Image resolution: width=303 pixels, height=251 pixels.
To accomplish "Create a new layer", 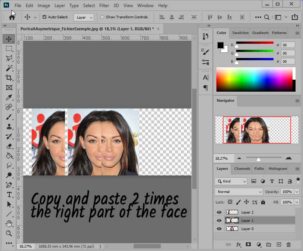I will click(279, 245).
